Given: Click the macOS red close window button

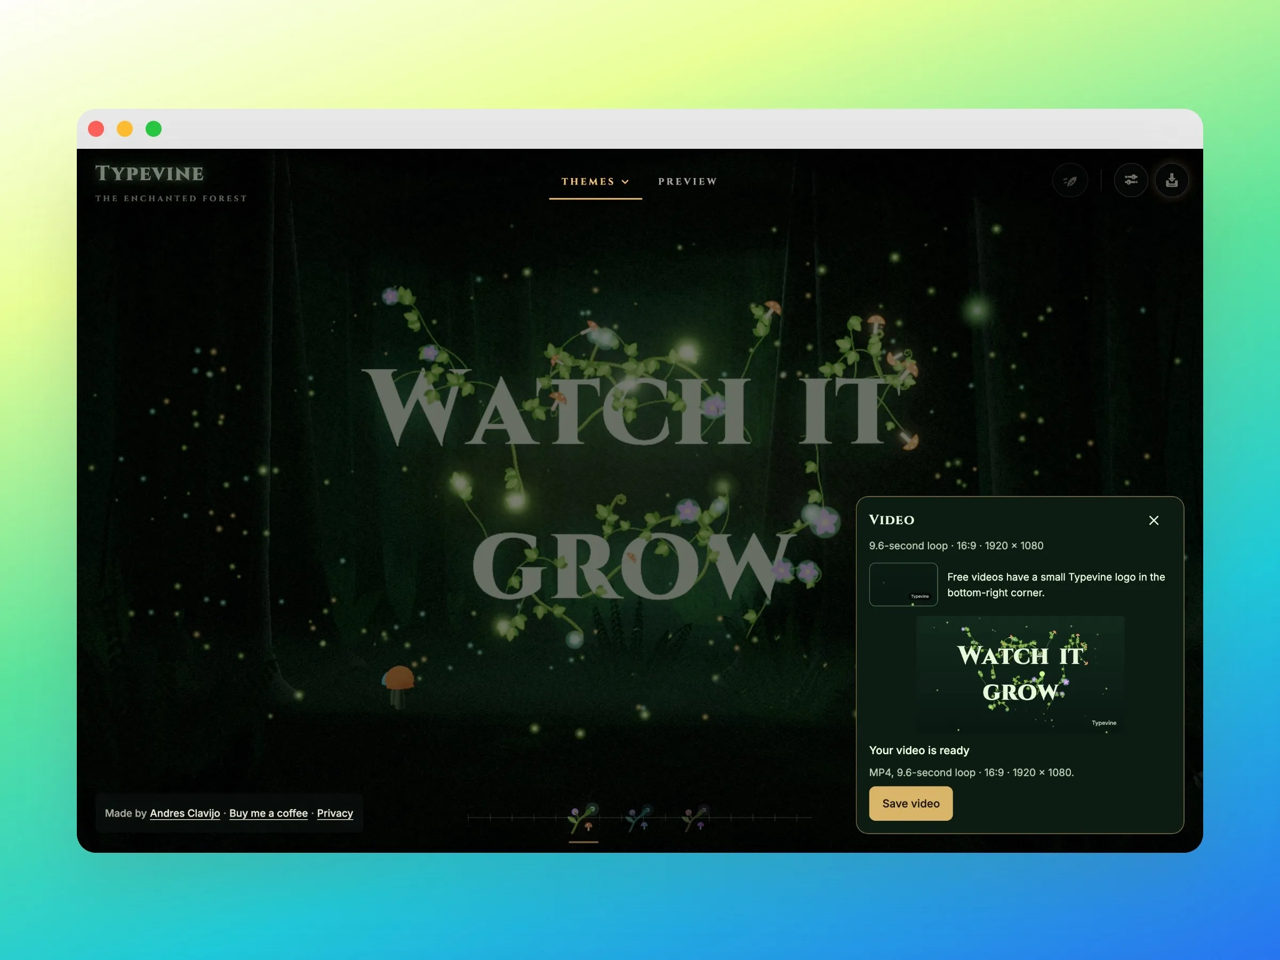Looking at the screenshot, I should click(96, 129).
